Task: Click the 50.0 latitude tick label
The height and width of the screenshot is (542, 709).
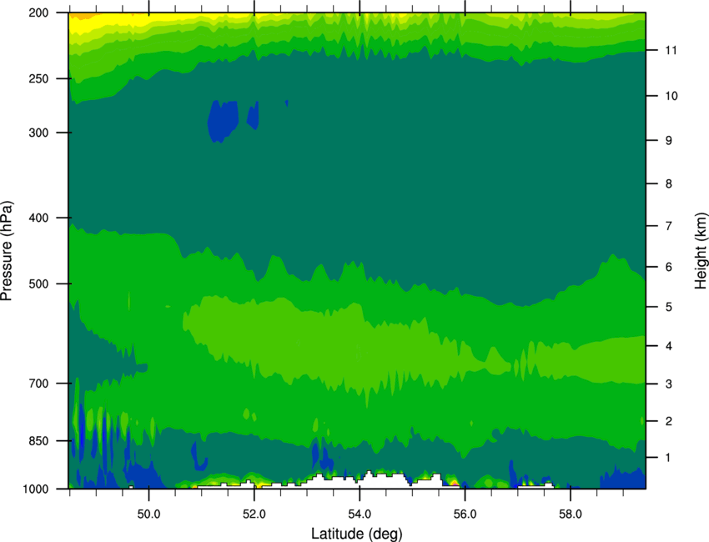Action: tap(148, 514)
